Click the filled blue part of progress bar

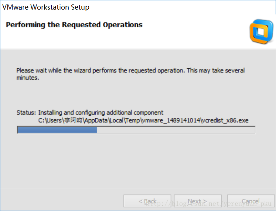point(57,130)
